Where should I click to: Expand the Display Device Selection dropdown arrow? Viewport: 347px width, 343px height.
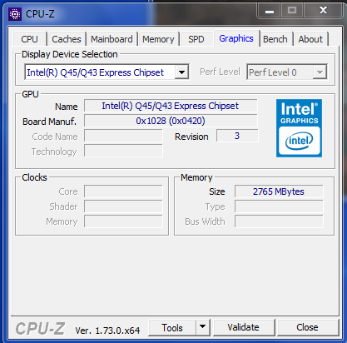181,72
